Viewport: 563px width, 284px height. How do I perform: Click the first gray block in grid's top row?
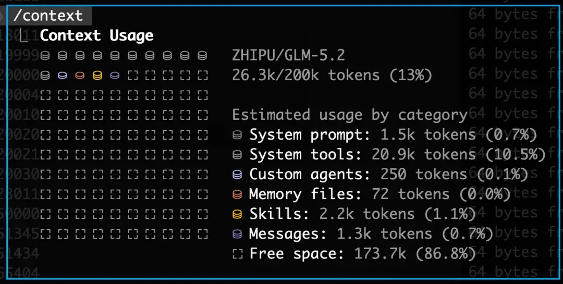tap(45, 56)
